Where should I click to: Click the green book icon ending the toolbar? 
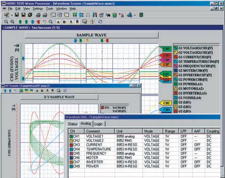141,15
